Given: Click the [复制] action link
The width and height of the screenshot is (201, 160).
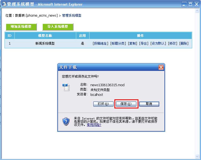Looking at the screenshot, I should click(x=132, y=43).
